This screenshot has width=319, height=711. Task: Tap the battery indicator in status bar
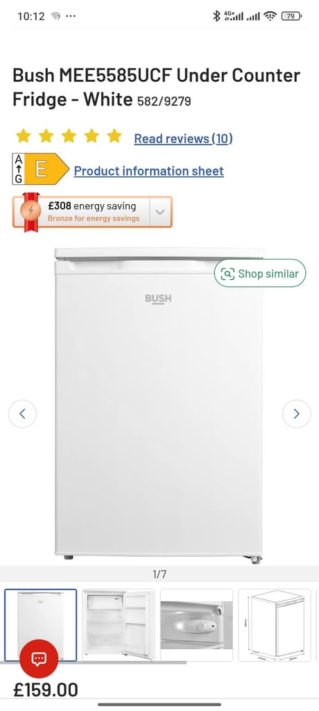(291, 17)
